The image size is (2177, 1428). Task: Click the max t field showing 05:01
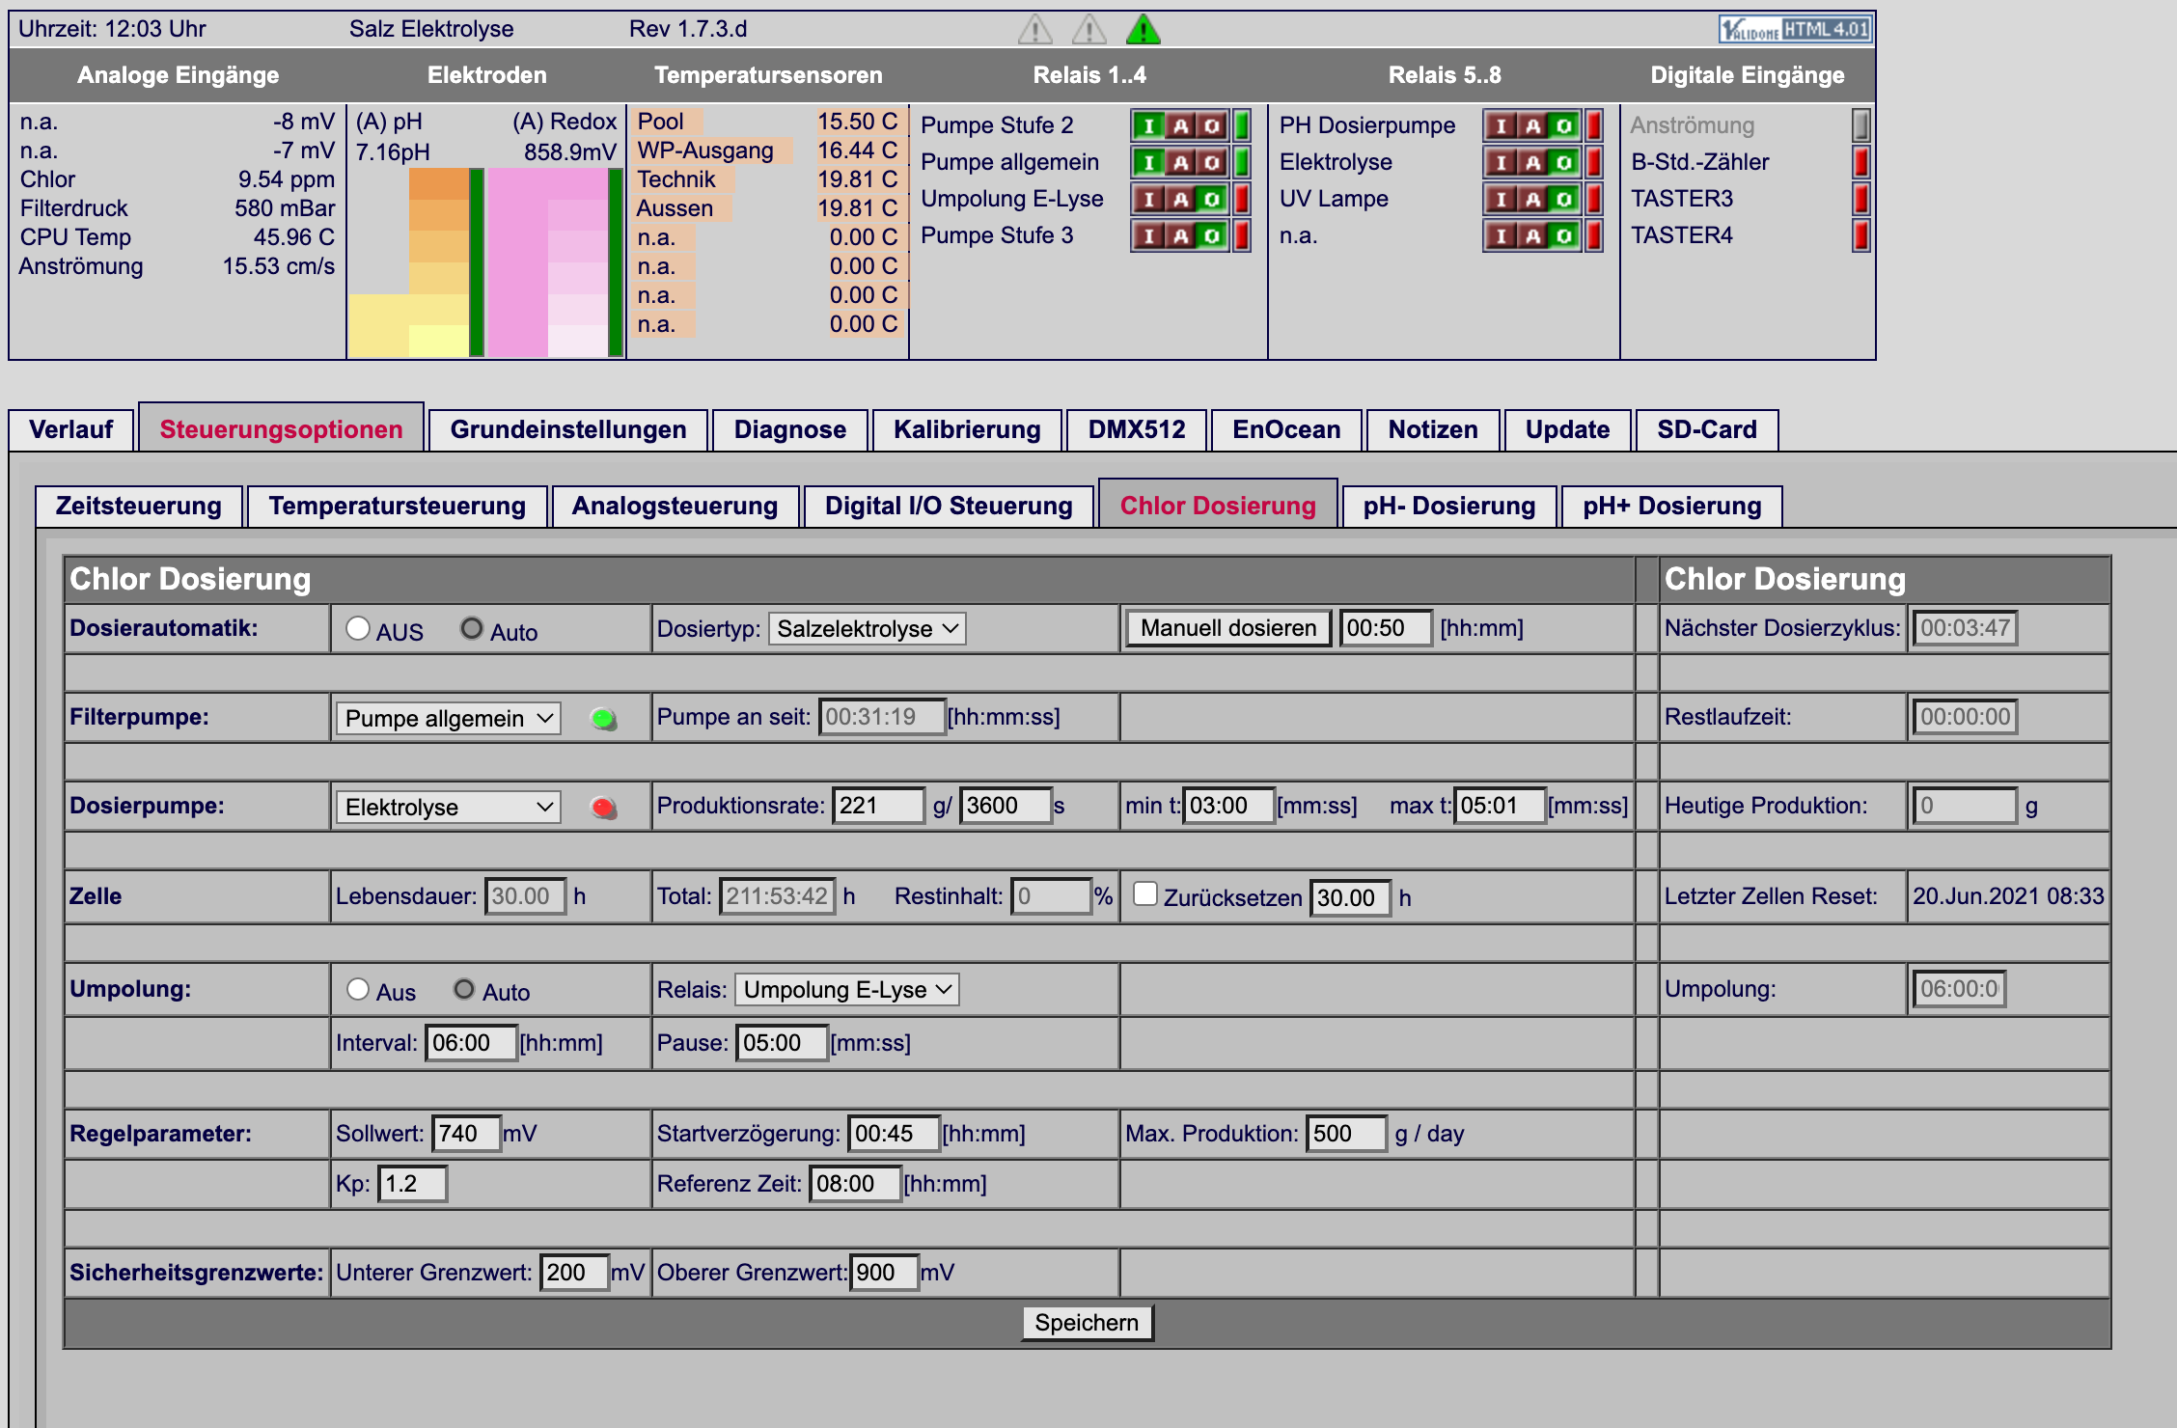coord(1500,806)
